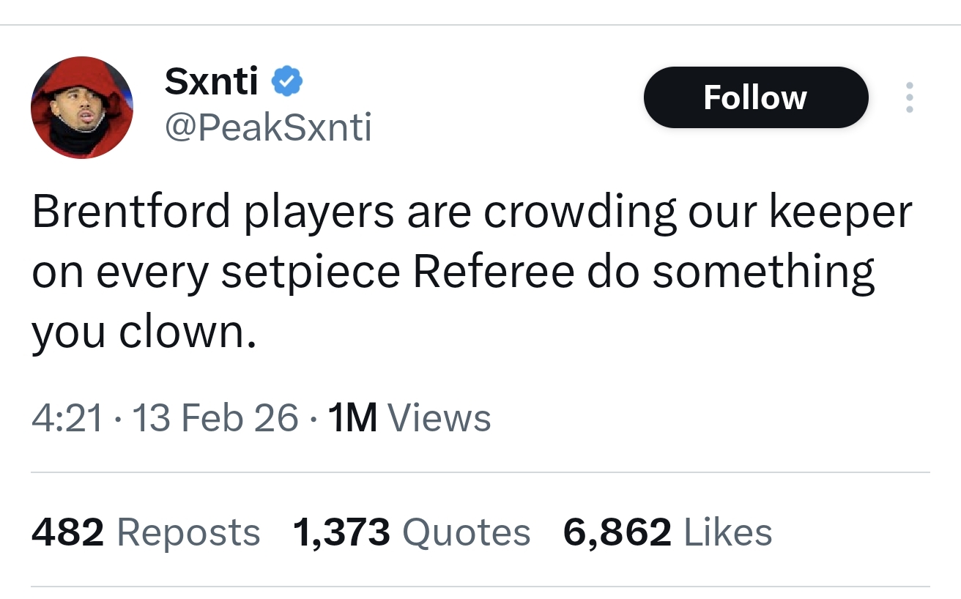Image resolution: width=961 pixels, height=599 pixels.
Task: Click the 'you clown.' tweet line
Action: tap(144, 332)
